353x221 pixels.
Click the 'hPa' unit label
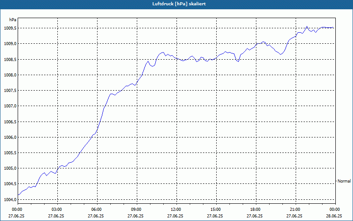(x=13, y=20)
